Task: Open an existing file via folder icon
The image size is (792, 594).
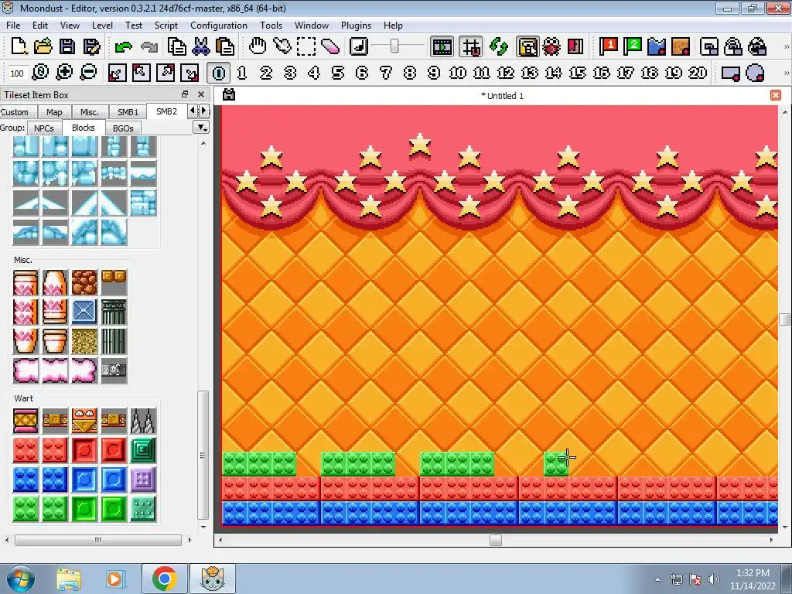Action: (43, 46)
